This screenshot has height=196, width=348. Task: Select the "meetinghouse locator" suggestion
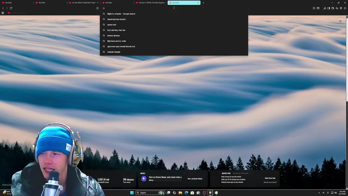click(x=174, y=19)
